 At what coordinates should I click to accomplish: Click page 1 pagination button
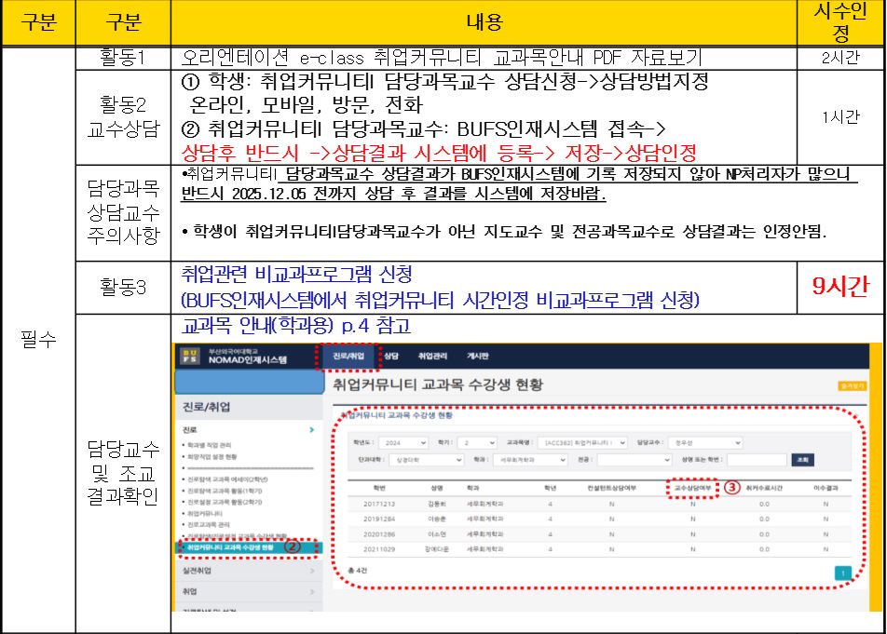(x=843, y=573)
